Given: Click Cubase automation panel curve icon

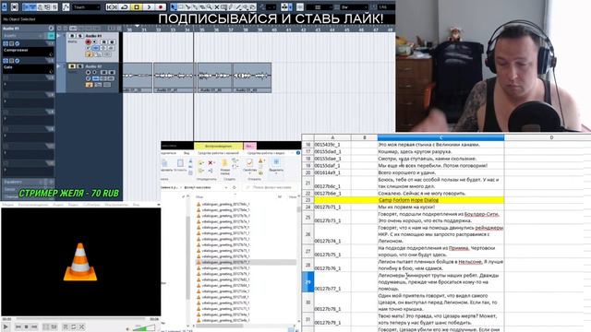Looking at the screenshot, I should click(x=66, y=6).
